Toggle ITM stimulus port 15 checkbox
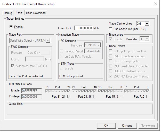 coord(100,91)
